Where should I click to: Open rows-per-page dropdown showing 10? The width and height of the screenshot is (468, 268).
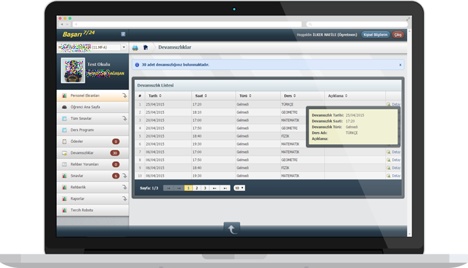239,188
